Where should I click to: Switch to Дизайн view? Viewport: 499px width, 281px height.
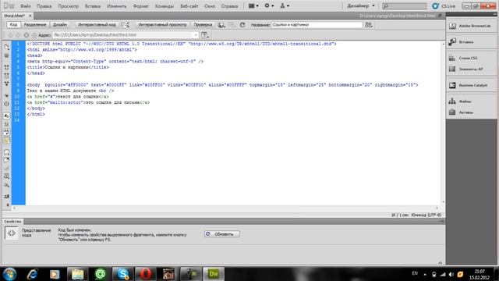tap(60, 24)
